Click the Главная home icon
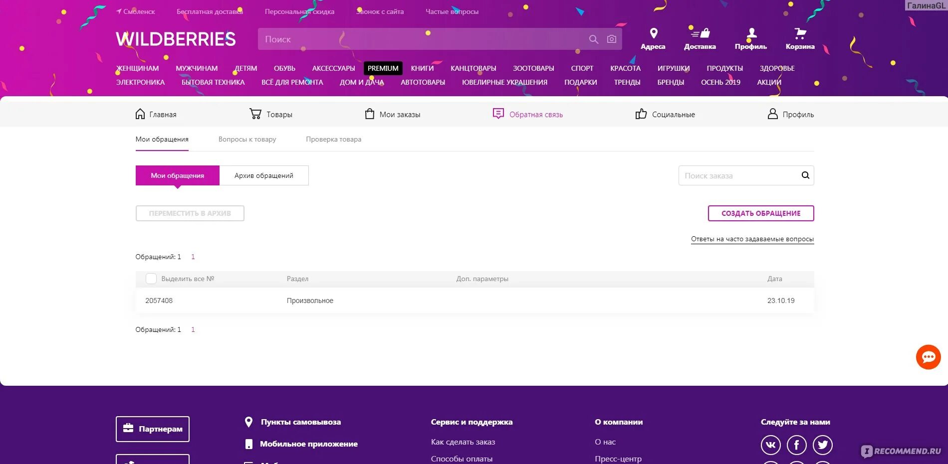Image resolution: width=948 pixels, height=464 pixels. (x=140, y=114)
